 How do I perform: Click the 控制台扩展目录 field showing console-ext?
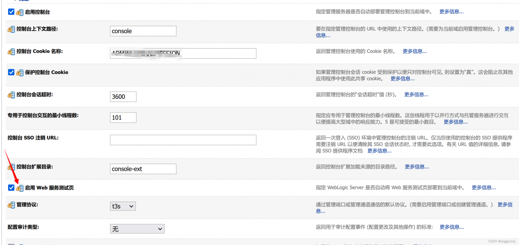coord(143,169)
